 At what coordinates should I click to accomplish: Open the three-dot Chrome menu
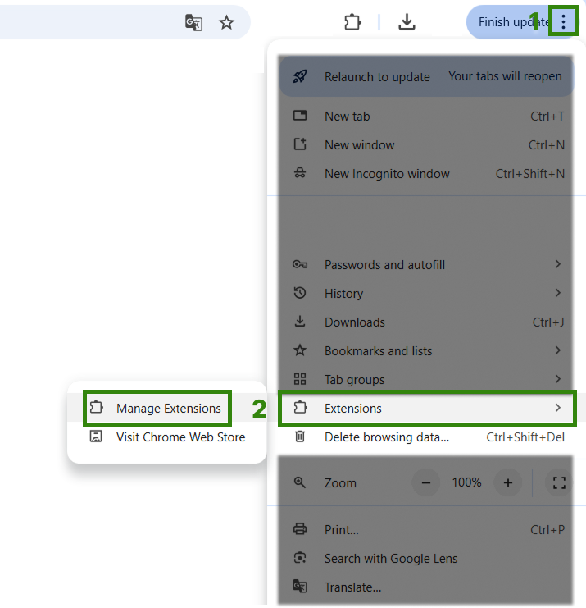[564, 21]
